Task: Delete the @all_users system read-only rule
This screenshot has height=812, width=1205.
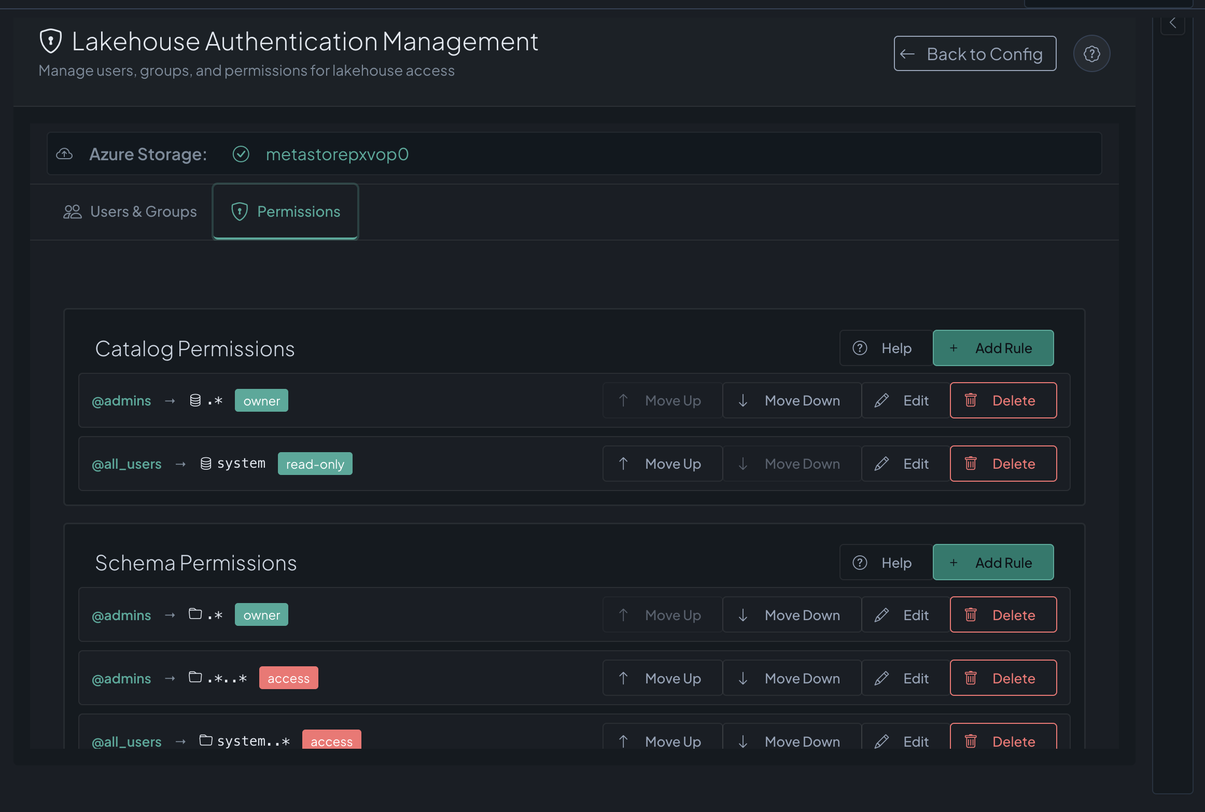Action: [1003, 464]
